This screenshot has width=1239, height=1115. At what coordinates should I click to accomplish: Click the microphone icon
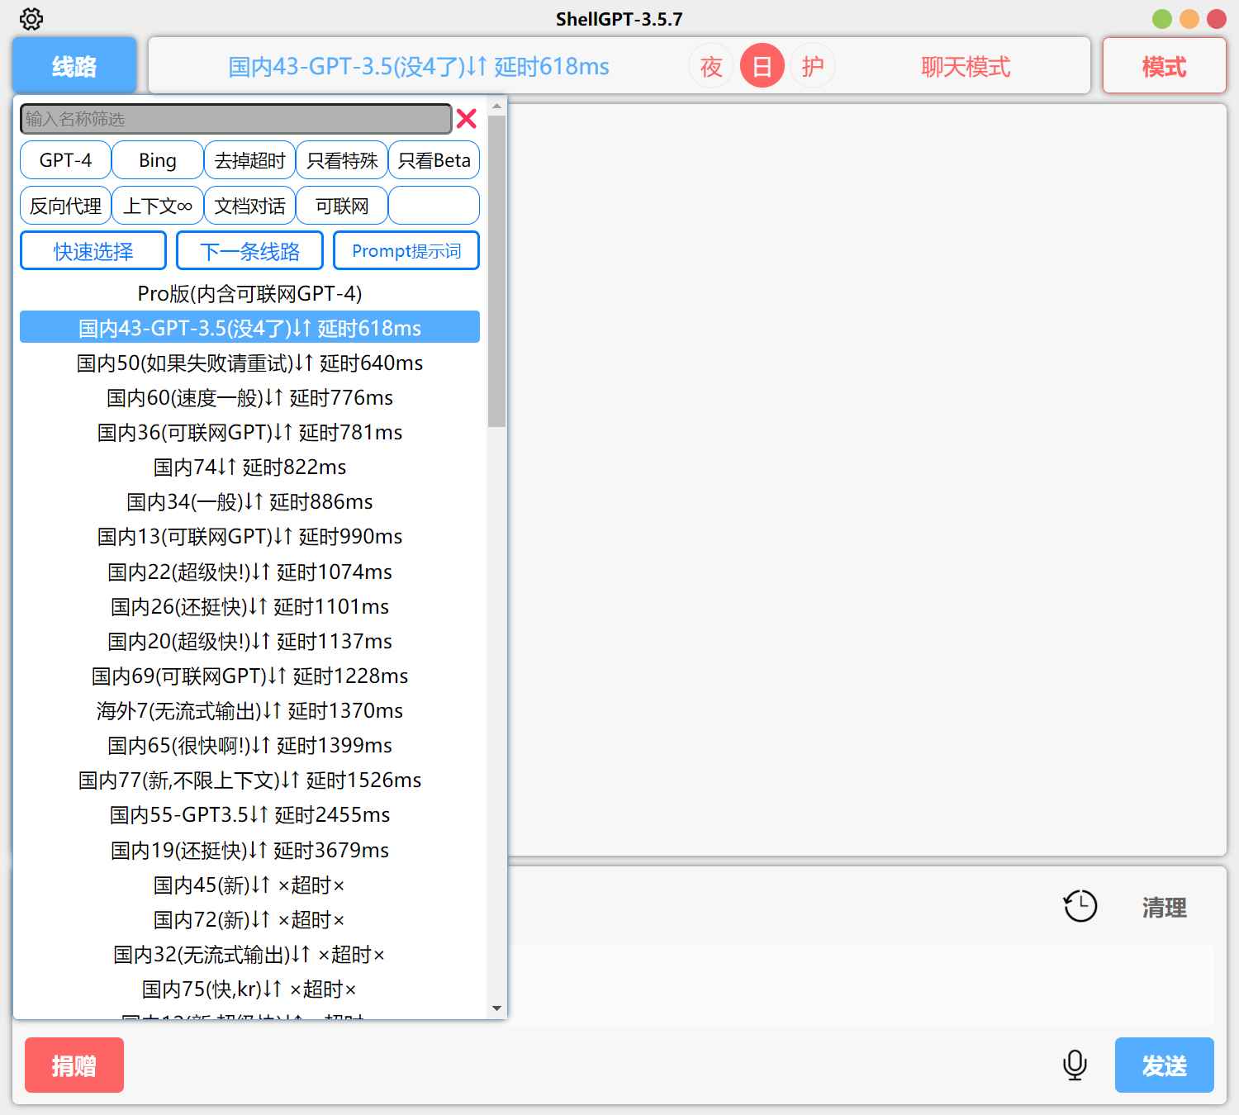[1075, 1065]
